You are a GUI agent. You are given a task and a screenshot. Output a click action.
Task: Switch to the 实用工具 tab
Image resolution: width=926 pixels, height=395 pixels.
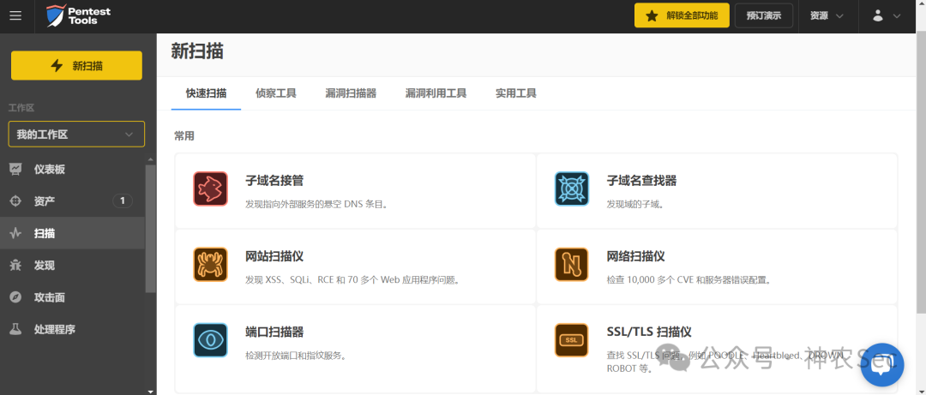pos(515,93)
